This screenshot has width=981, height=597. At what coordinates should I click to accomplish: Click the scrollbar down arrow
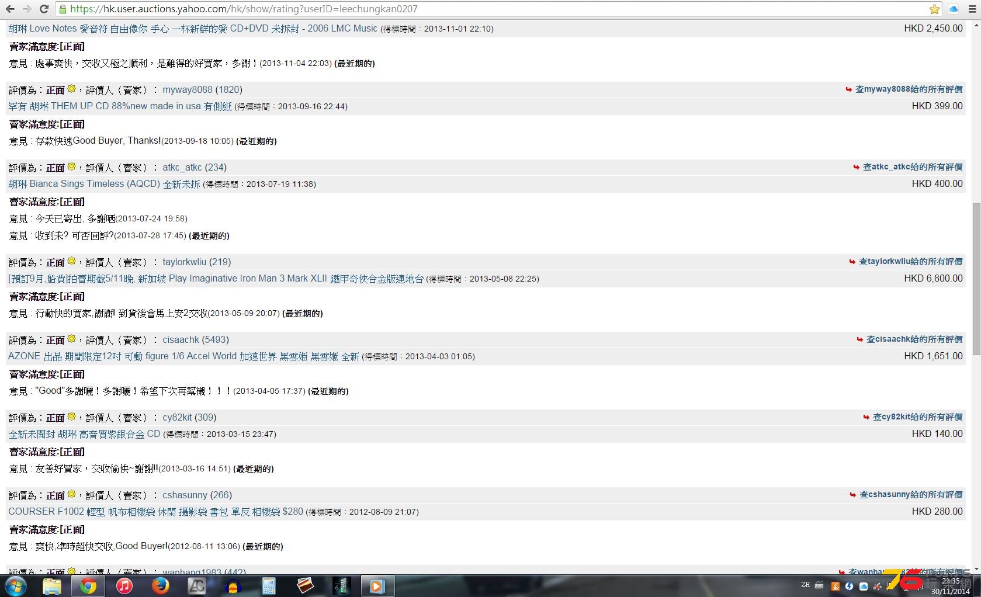976,568
